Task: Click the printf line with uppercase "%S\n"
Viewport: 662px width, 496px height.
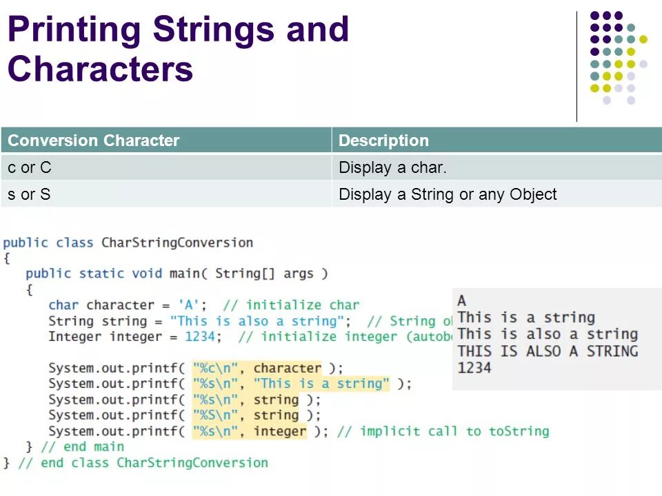Action: (x=185, y=415)
